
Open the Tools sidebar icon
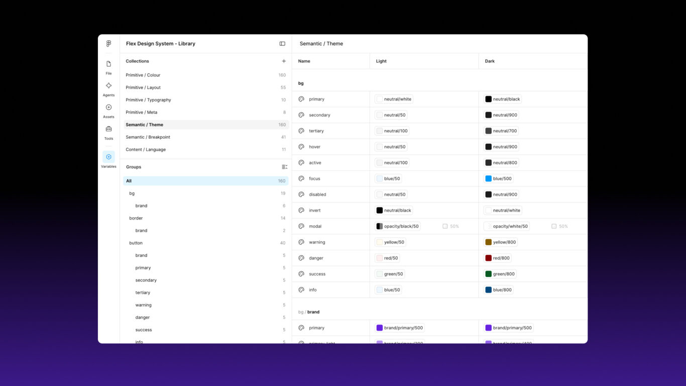[x=108, y=129]
